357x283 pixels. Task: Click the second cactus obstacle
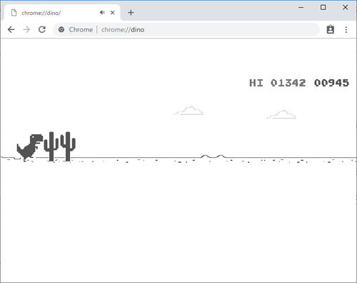pyautogui.click(x=68, y=147)
